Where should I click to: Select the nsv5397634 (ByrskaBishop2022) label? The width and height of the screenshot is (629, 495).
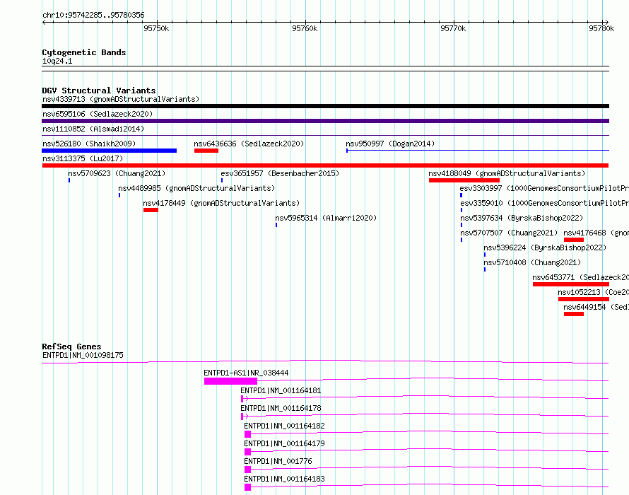[522, 218]
